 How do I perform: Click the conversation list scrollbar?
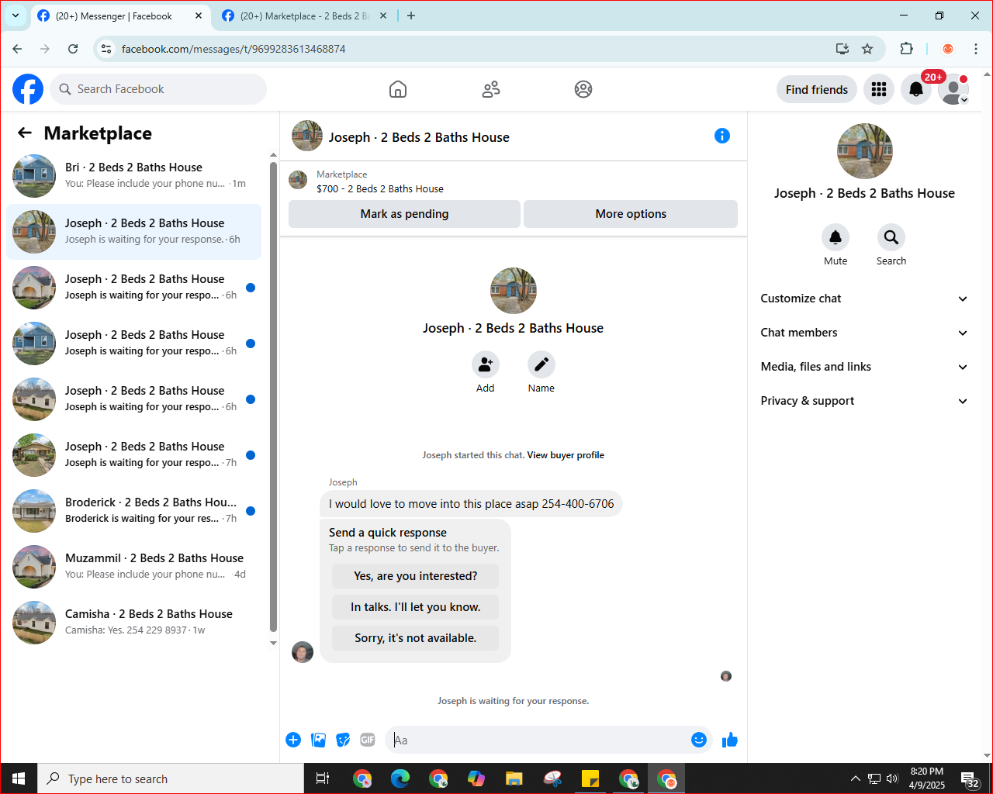pyautogui.click(x=273, y=396)
